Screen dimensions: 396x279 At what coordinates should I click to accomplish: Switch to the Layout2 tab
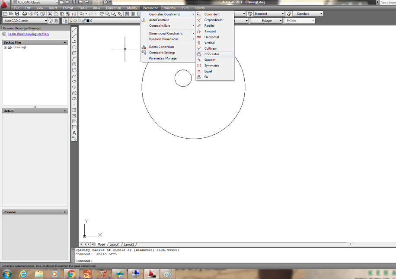coord(129,244)
